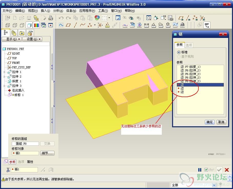Open the appearance color-circles tool

click(97, 18)
